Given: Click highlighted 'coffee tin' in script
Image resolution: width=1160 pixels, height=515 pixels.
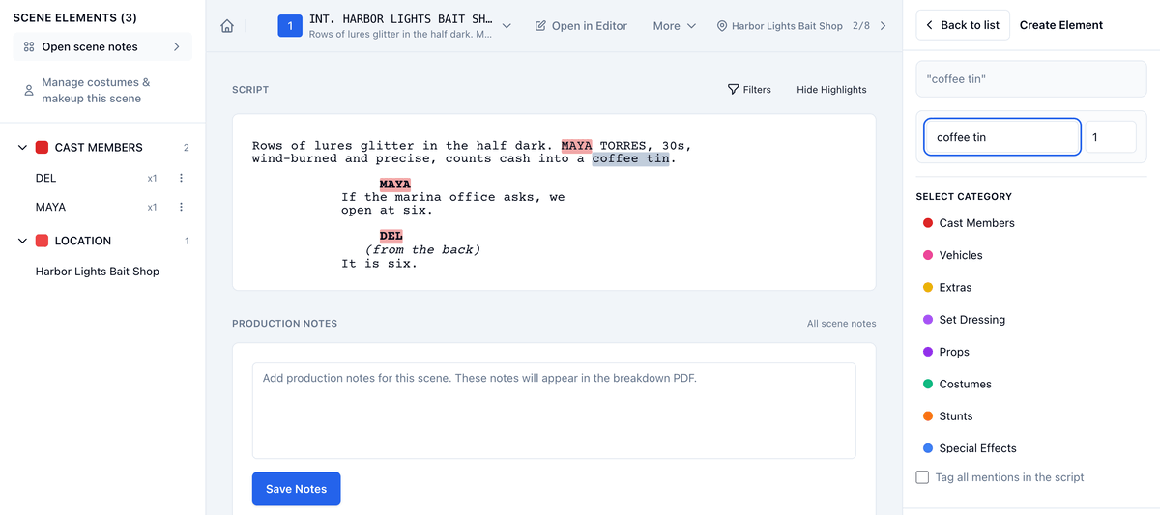Looking at the screenshot, I should (x=630, y=158).
